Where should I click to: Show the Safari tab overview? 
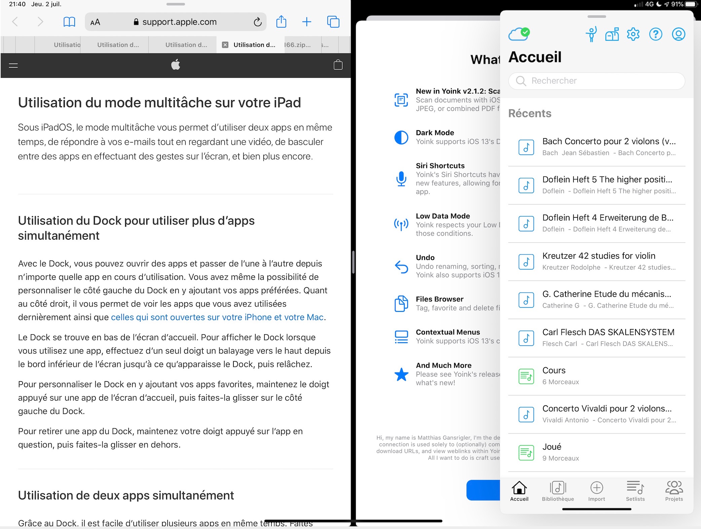[x=333, y=22]
